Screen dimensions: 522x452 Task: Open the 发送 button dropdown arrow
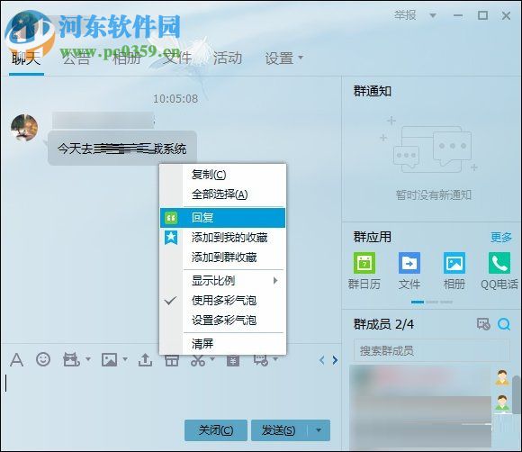coord(319,430)
